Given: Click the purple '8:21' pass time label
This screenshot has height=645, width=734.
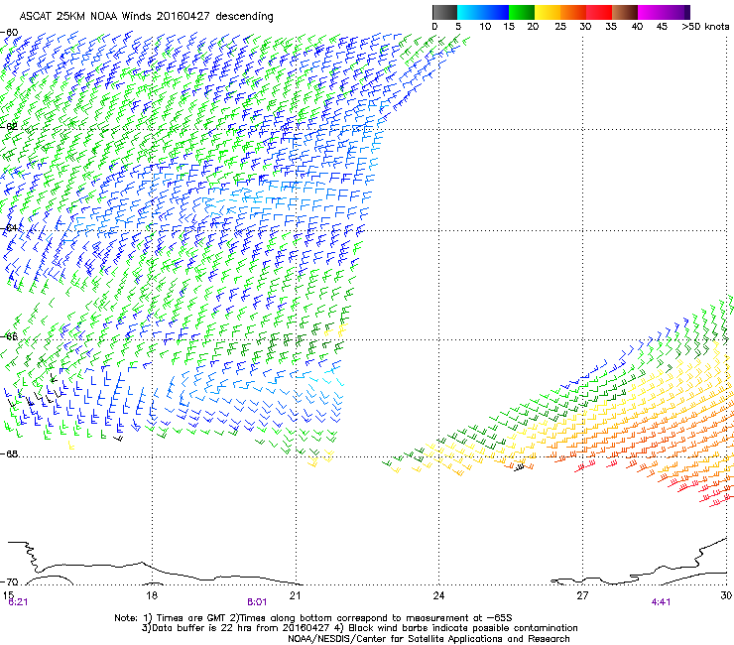Looking at the screenshot, I should point(18,602).
